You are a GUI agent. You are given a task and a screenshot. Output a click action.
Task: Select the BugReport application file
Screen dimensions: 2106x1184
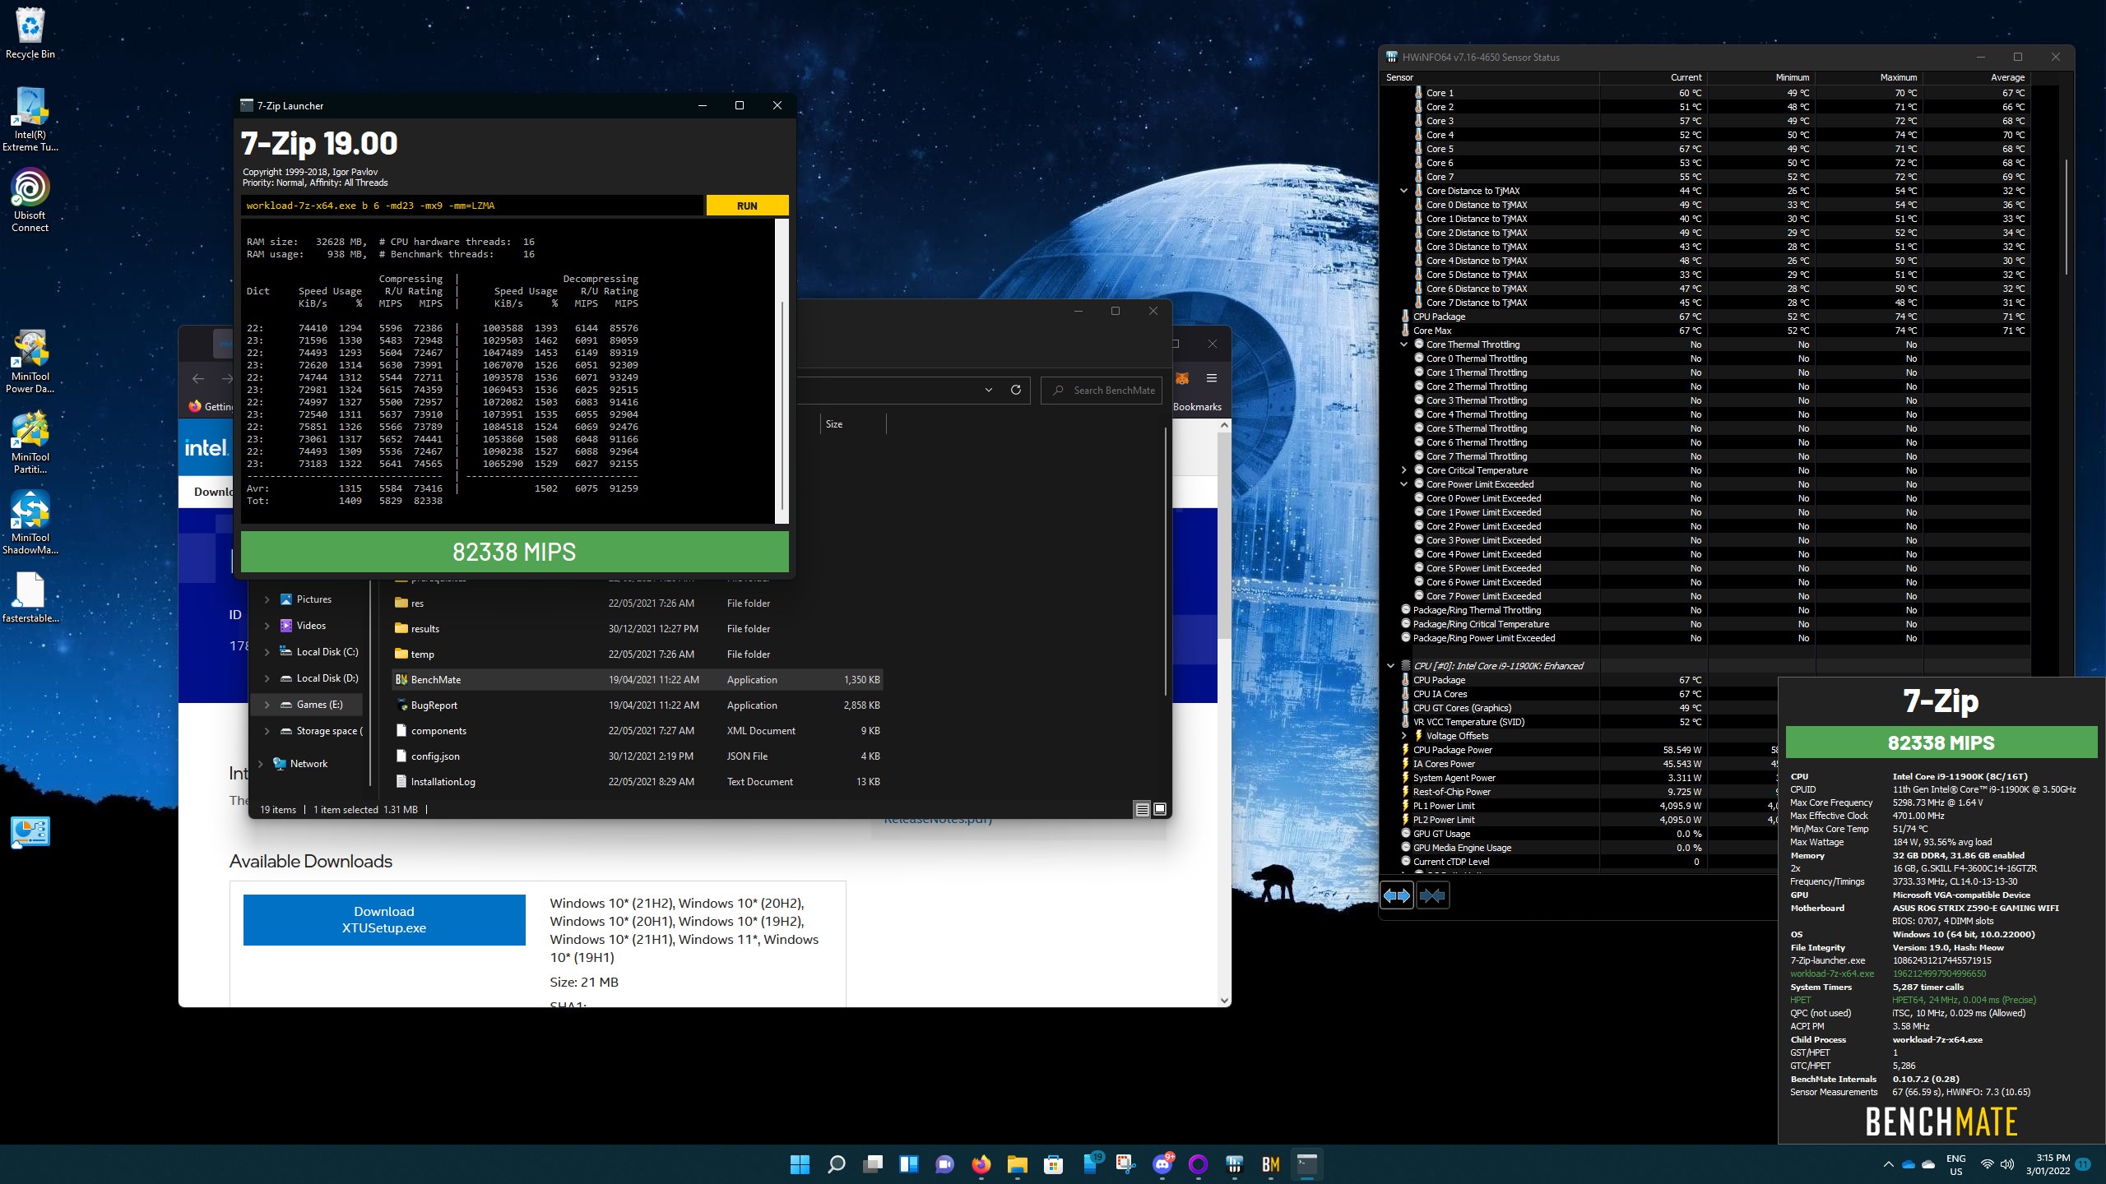click(x=637, y=705)
